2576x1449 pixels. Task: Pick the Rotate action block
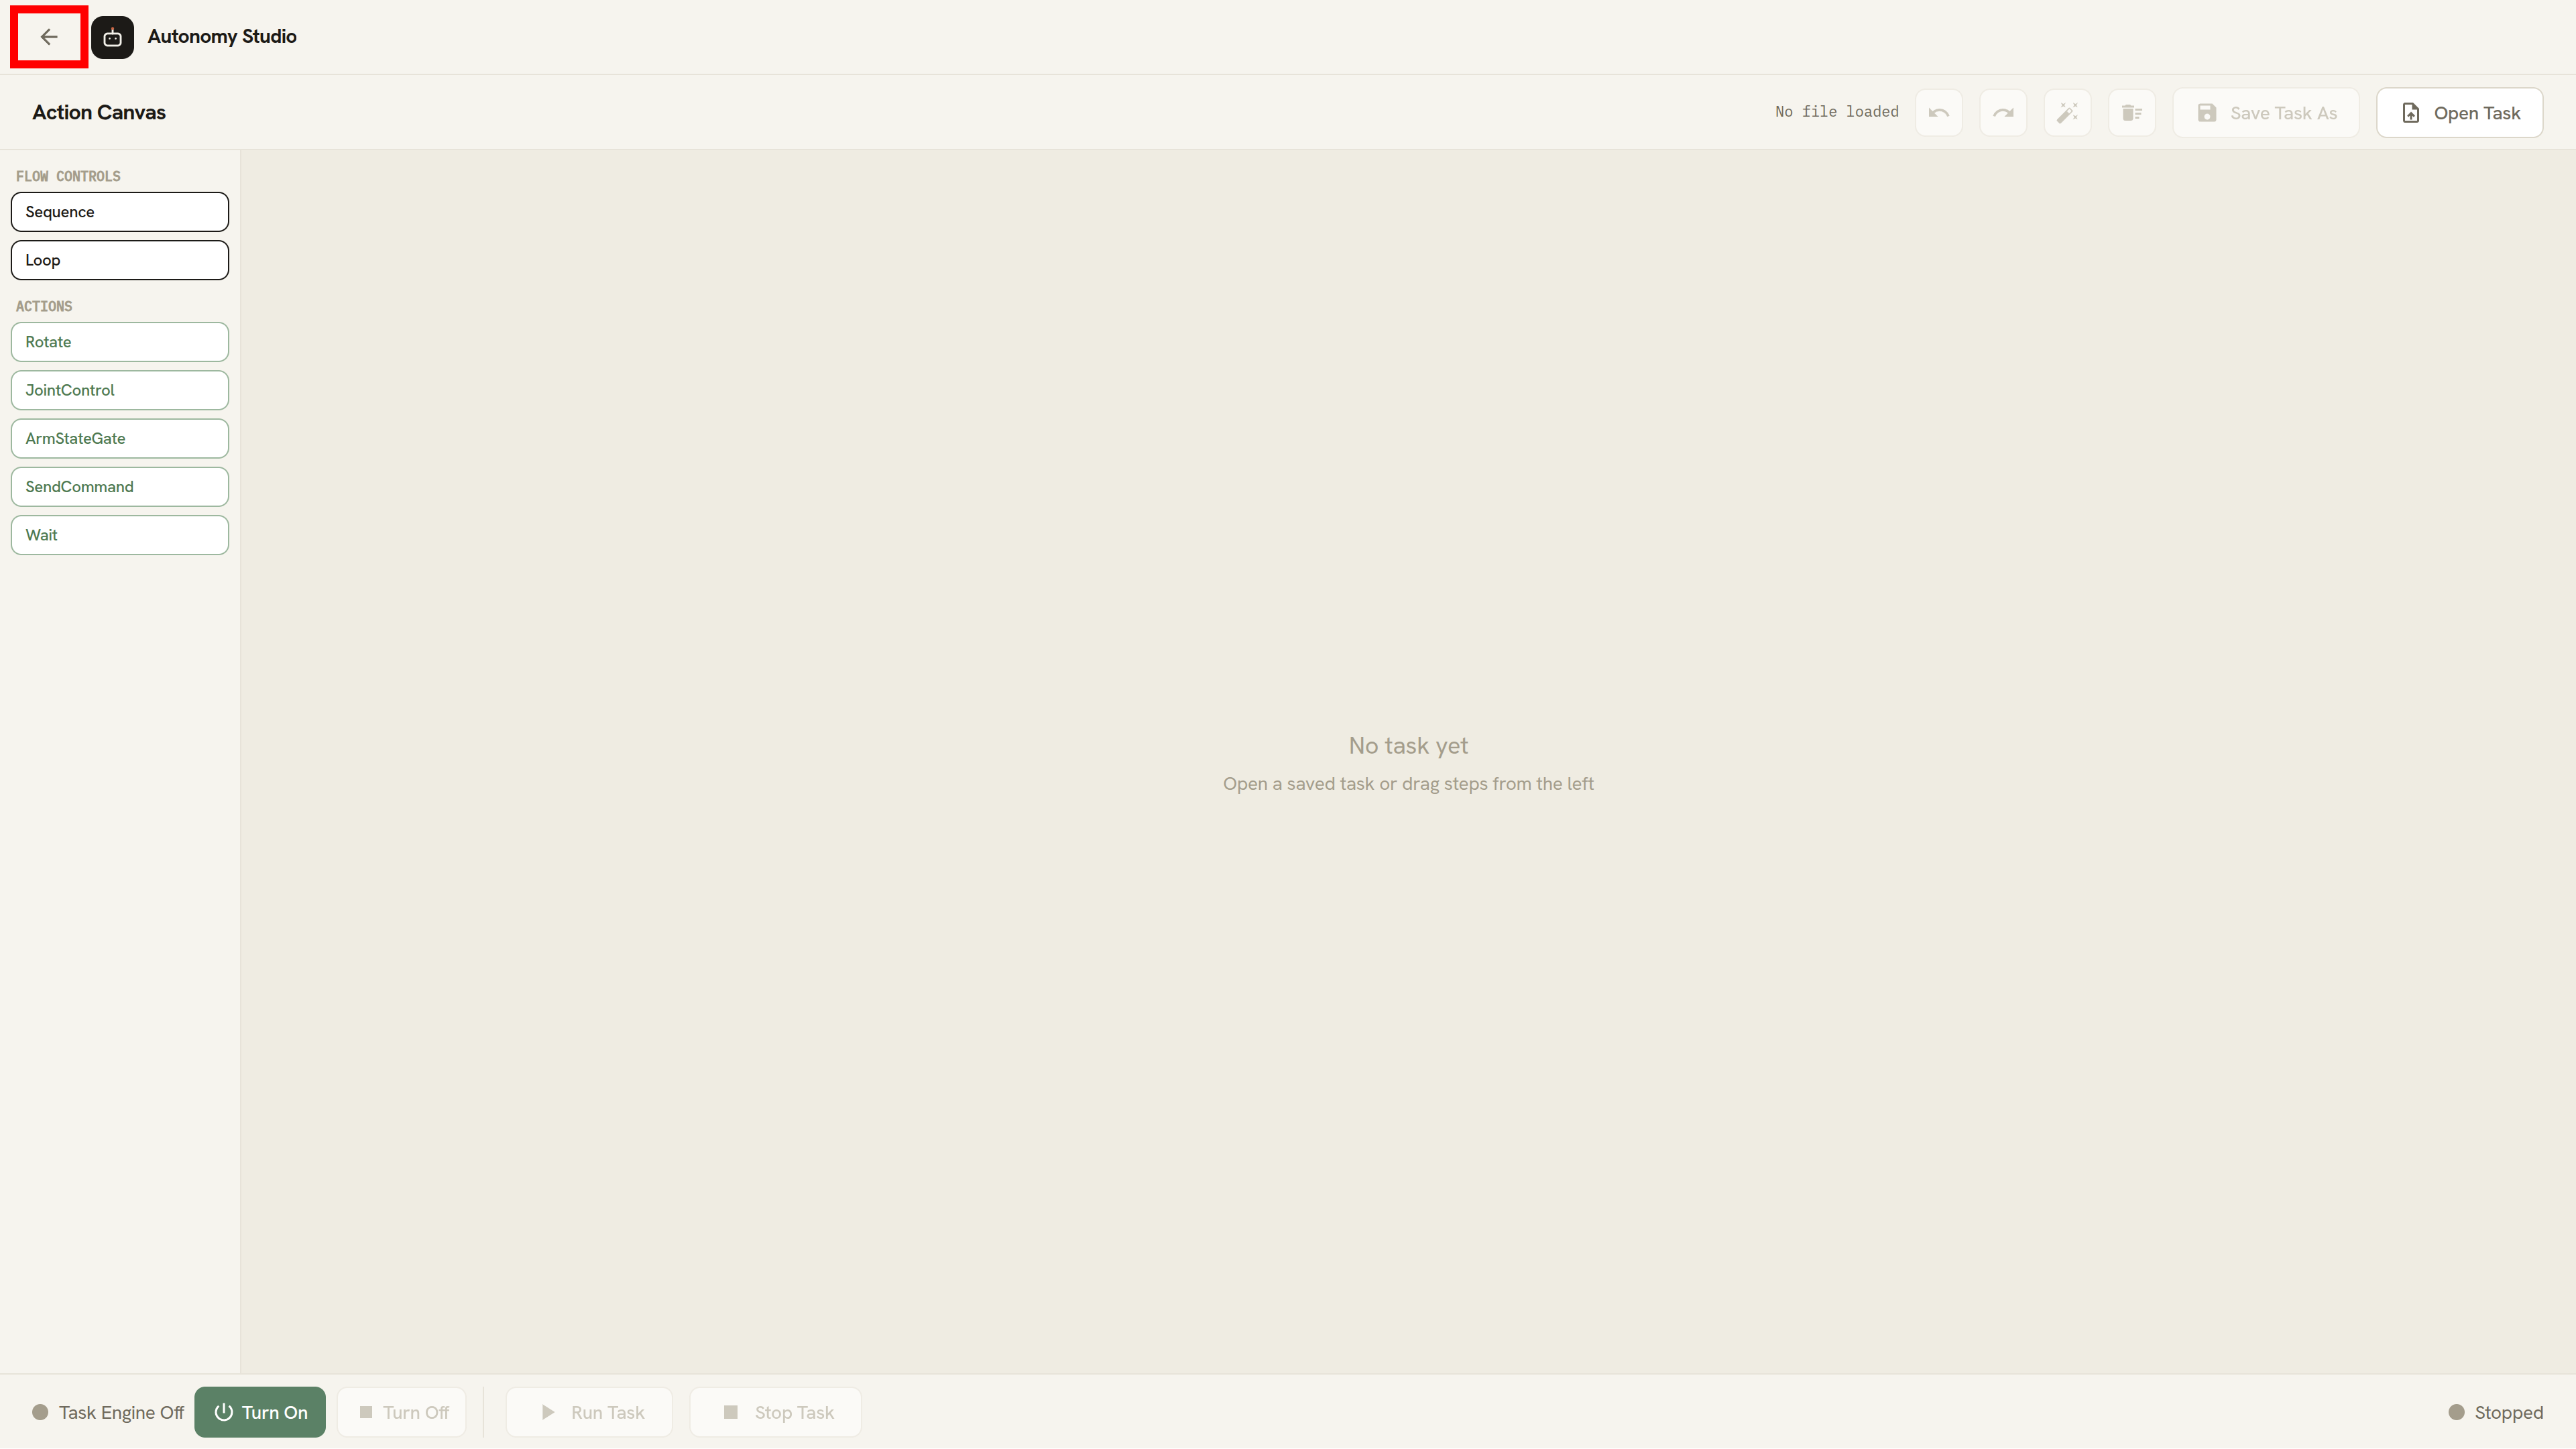click(x=120, y=342)
